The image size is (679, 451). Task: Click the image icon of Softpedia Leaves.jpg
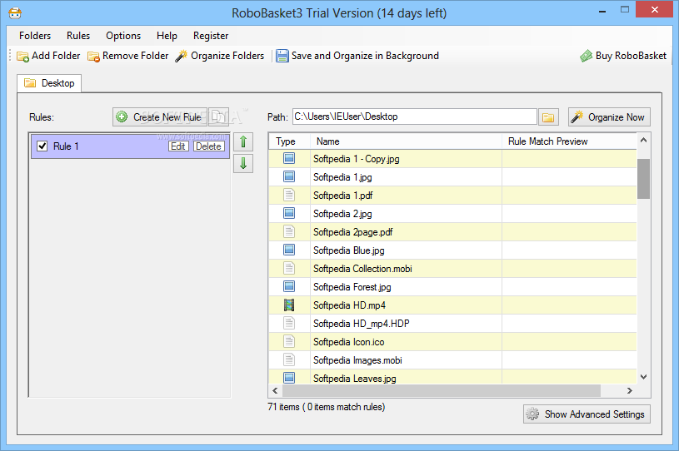click(289, 378)
